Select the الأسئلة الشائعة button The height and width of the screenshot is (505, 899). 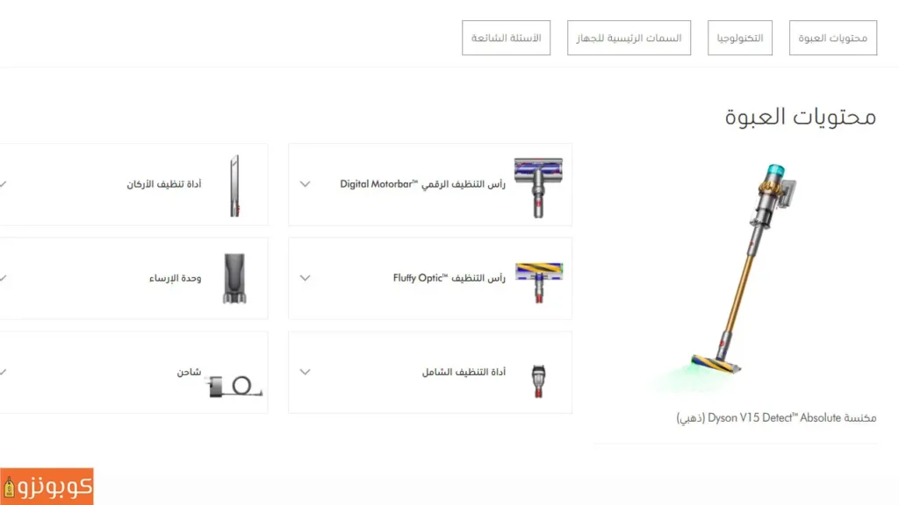tap(507, 38)
